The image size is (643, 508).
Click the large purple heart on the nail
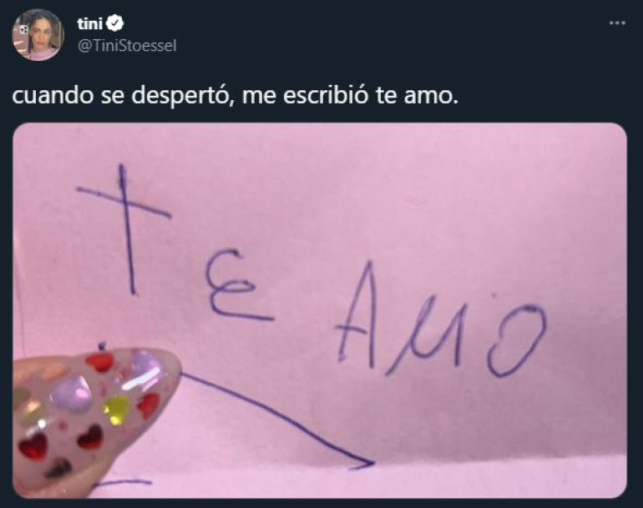(x=68, y=395)
